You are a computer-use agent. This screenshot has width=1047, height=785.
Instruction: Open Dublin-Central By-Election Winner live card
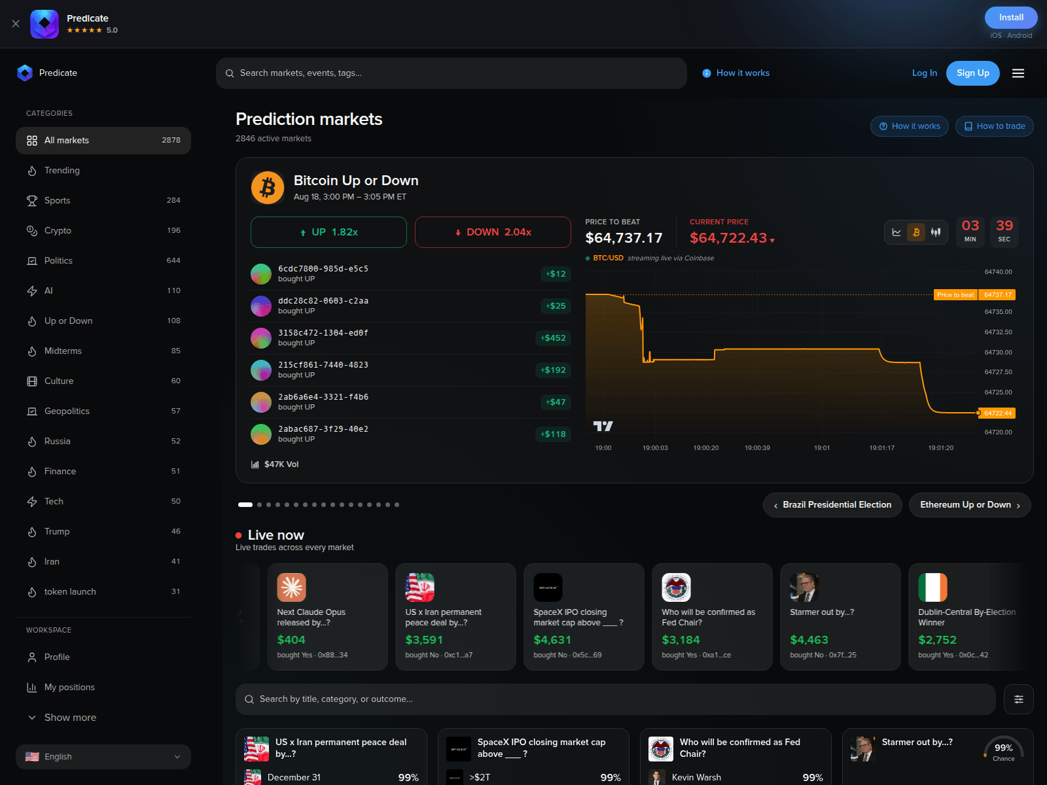click(969, 617)
